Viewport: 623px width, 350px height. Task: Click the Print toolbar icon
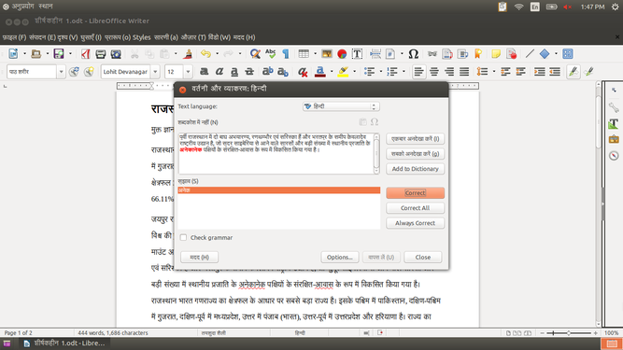point(101,53)
